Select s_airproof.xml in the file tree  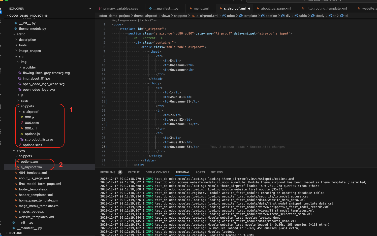coord(32,167)
